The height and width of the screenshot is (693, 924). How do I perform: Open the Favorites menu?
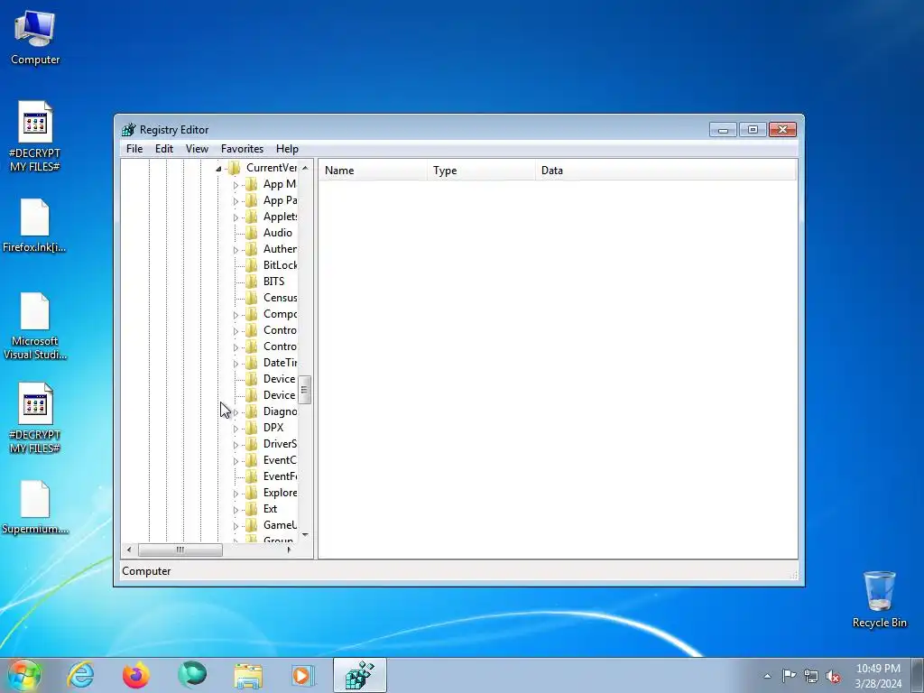(242, 149)
